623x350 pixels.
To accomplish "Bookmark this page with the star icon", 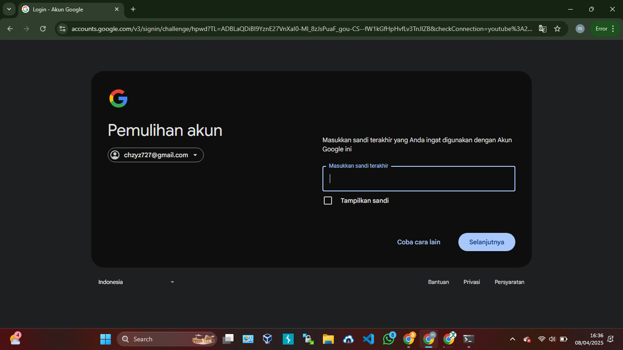I will pyautogui.click(x=557, y=29).
